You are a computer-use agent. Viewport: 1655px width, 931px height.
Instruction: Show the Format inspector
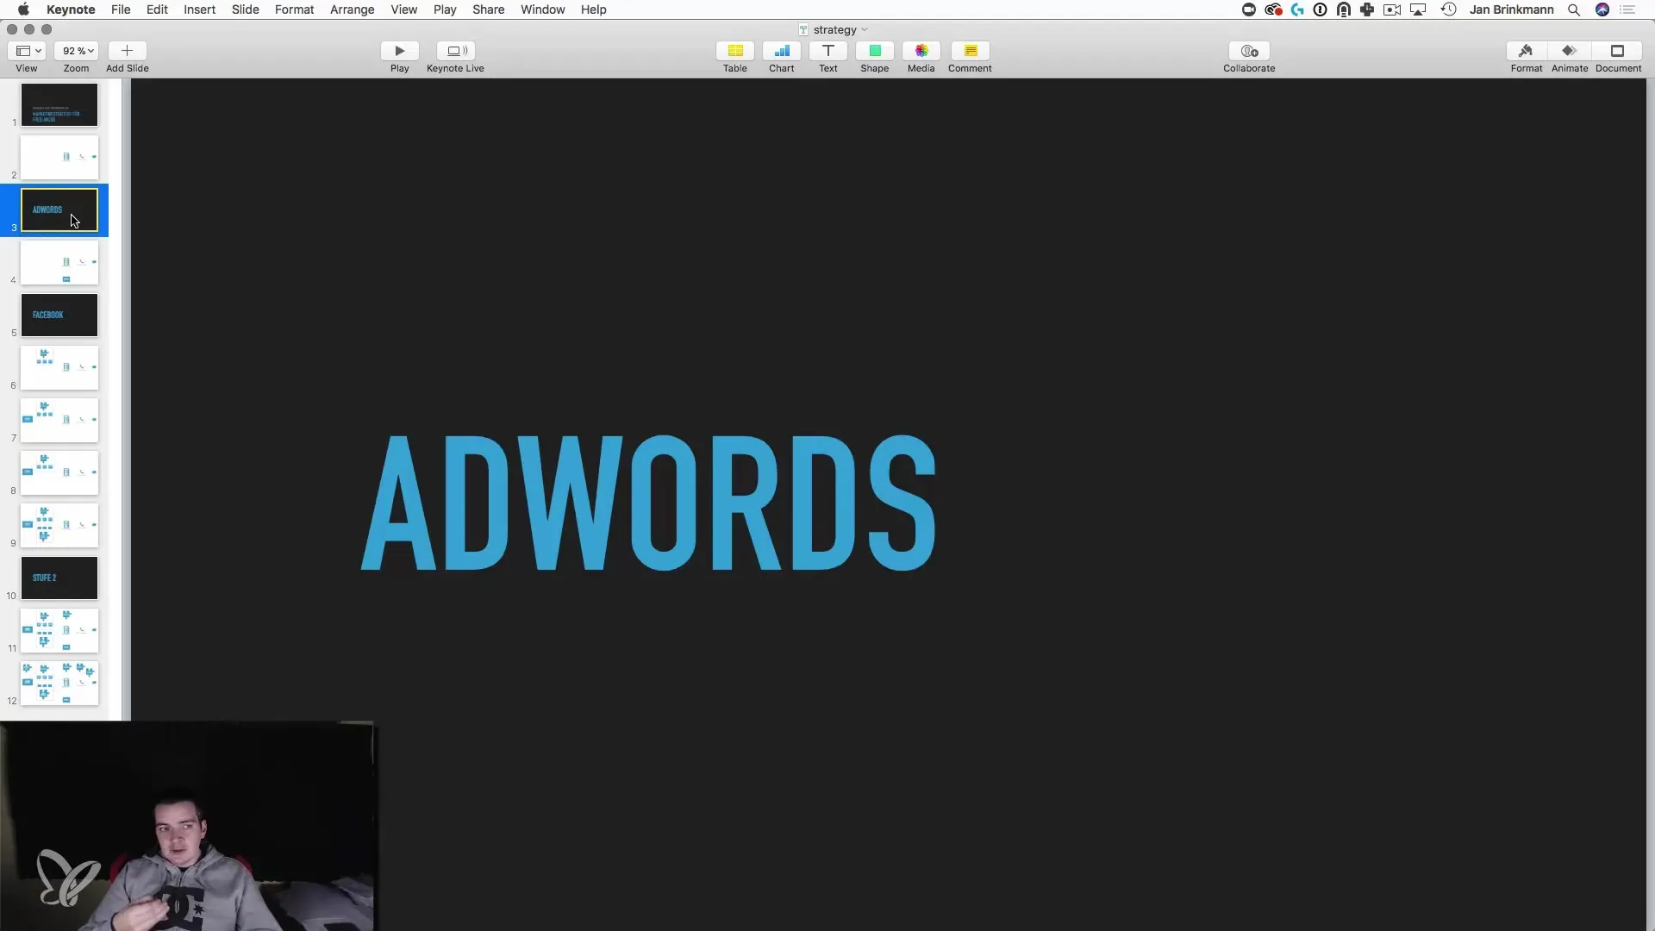1526,51
